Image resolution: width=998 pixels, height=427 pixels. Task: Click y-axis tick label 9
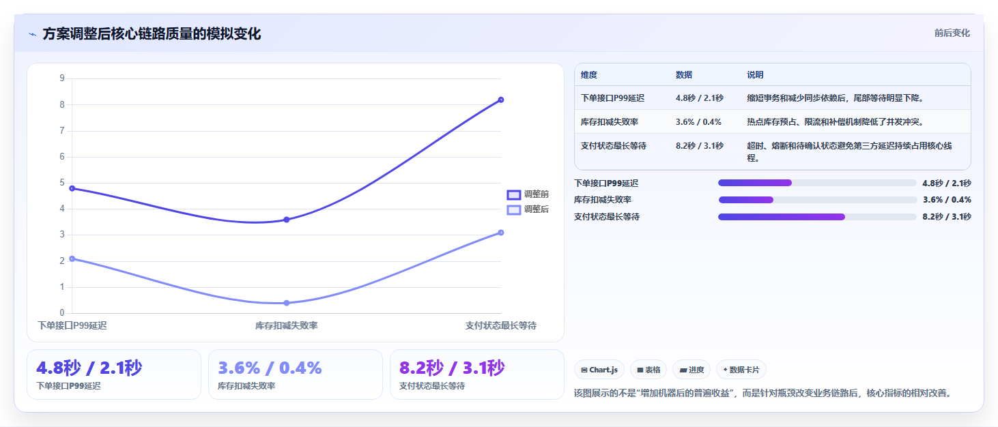point(62,78)
